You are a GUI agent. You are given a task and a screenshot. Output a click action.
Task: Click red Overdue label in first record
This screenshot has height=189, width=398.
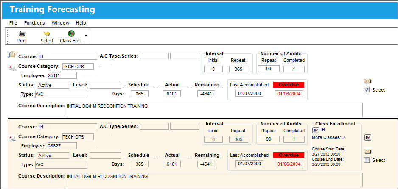[289, 85]
